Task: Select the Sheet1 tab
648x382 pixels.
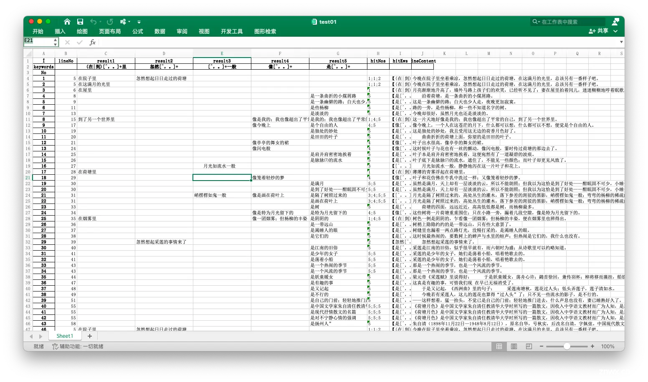Action: [x=65, y=336]
